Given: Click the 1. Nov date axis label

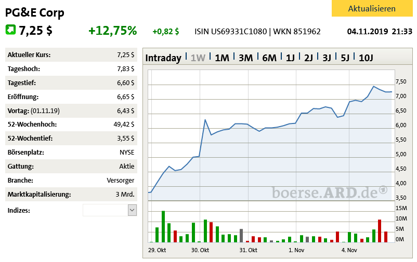Looking at the screenshot, I should [x=296, y=250].
